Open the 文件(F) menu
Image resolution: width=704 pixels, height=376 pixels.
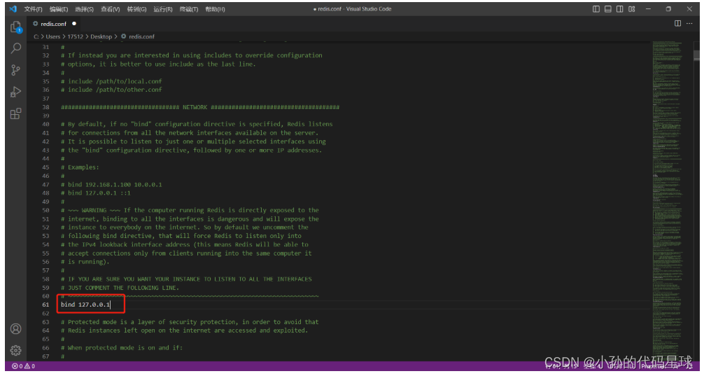[x=33, y=9]
